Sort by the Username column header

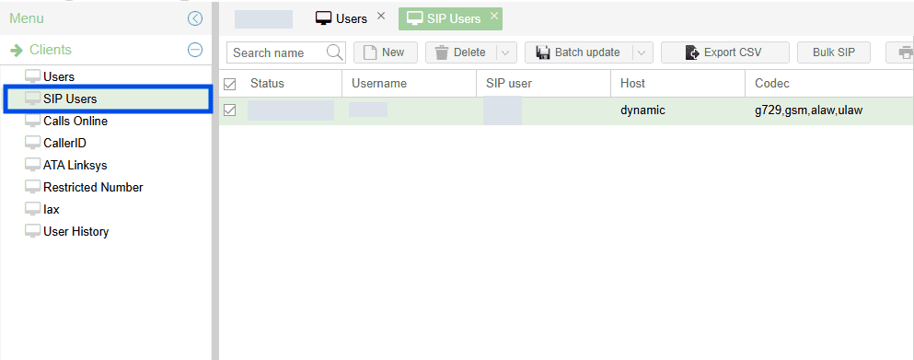click(409, 84)
